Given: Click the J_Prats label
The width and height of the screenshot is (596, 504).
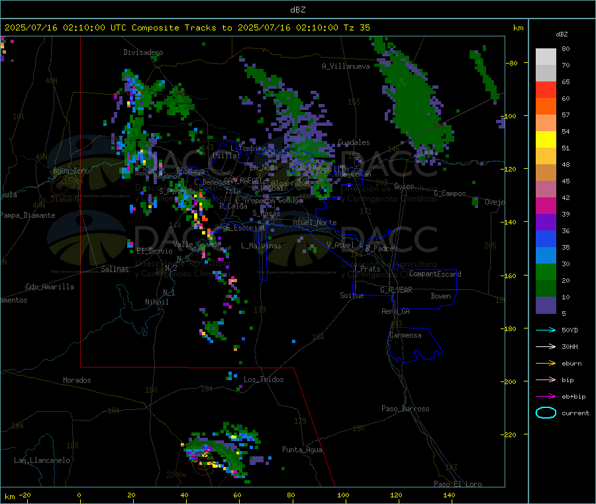Looking at the screenshot, I should tap(367, 269).
